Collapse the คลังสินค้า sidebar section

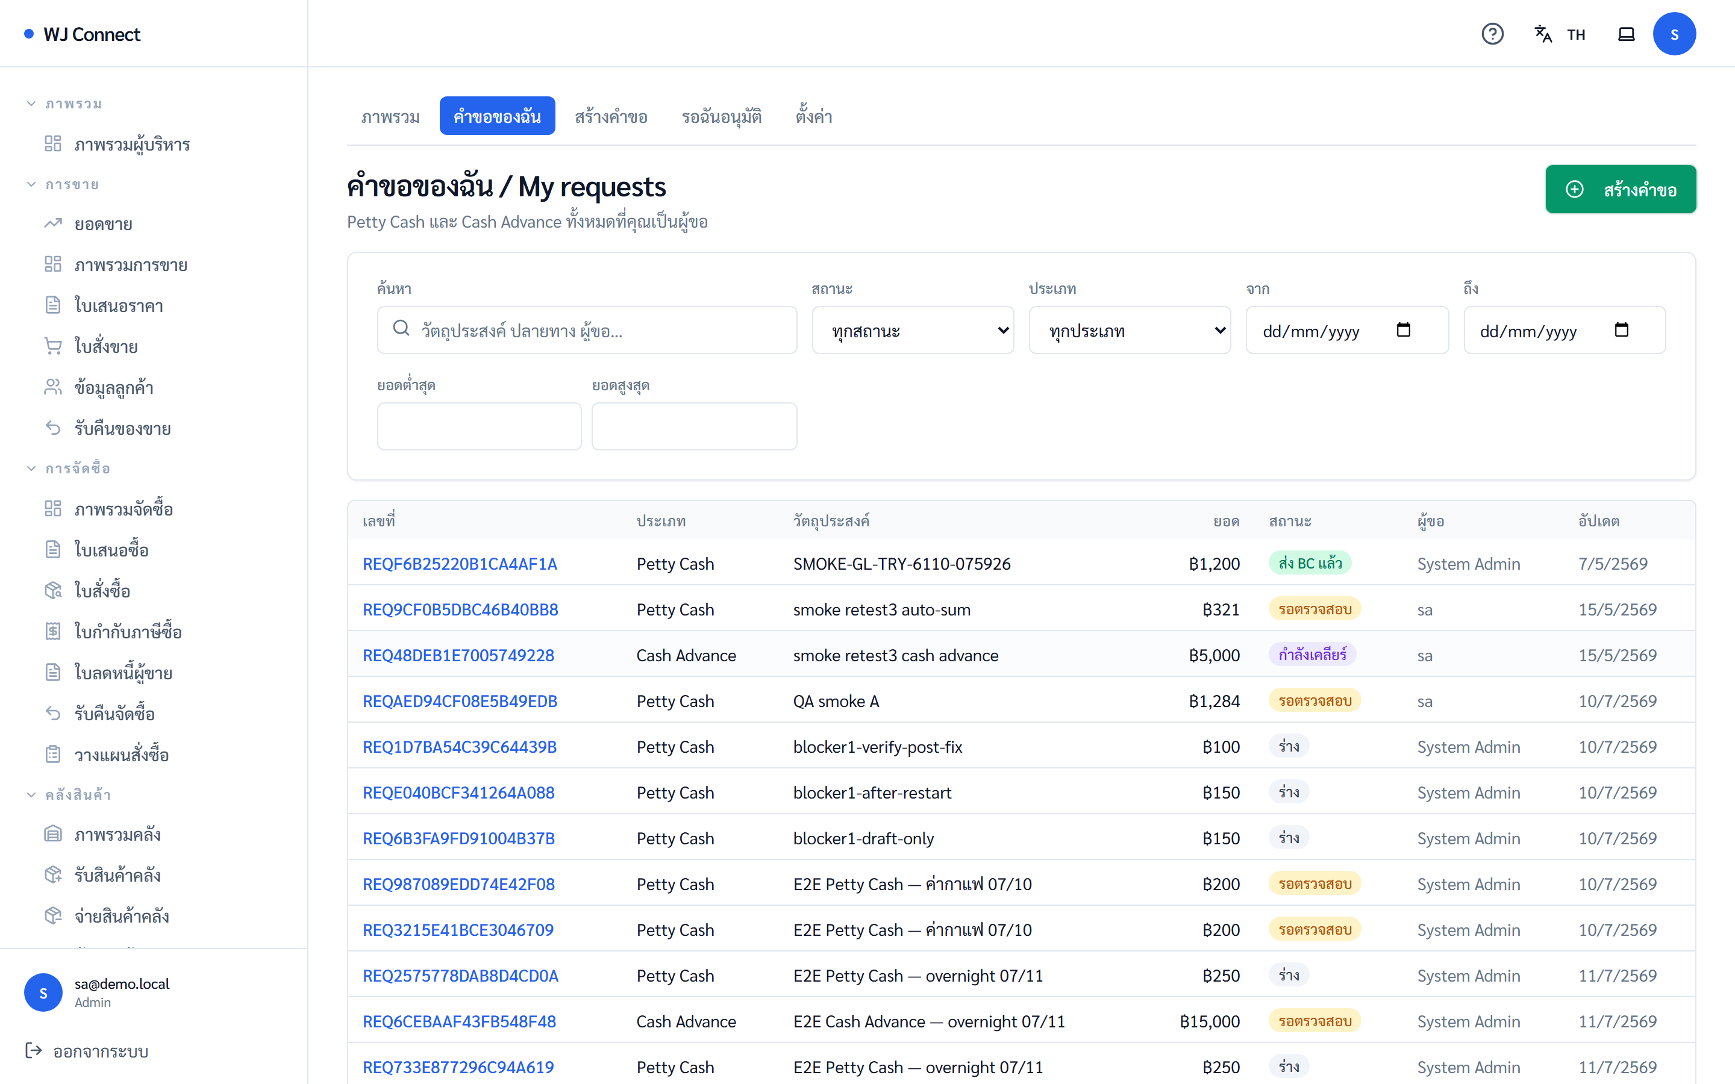point(69,794)
